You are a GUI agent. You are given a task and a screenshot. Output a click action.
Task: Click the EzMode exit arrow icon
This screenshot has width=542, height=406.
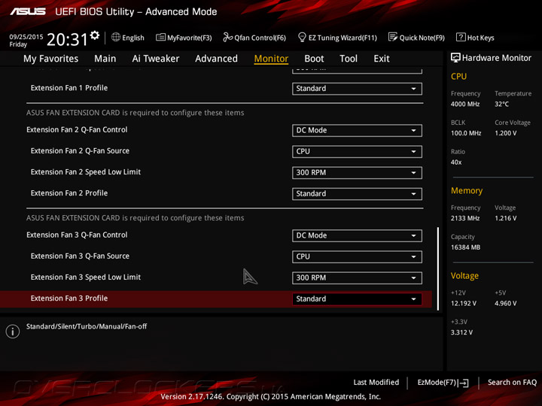pyautogui.click(x=464, y=383)
